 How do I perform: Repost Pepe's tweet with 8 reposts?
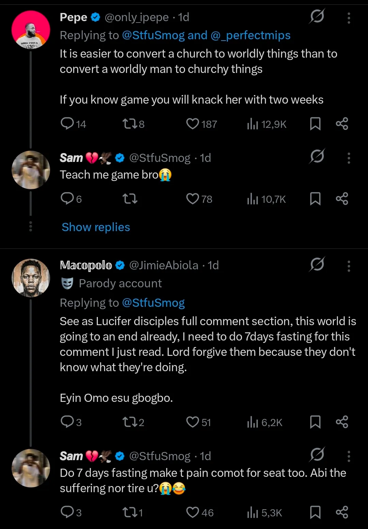pyautogui.click(x=129, y=124)
